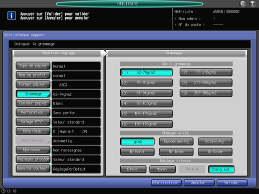Open the Perforation setting

(33, 112)
